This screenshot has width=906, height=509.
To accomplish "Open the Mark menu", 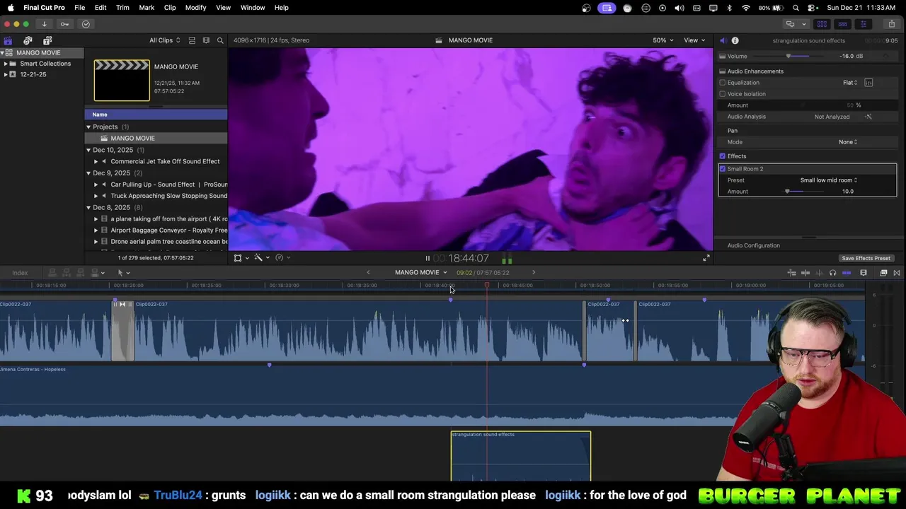I will tap(147, 8).
